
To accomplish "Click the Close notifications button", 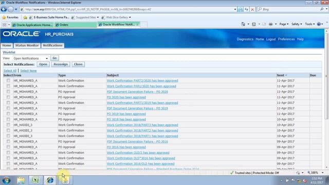I will pyautogui.click(x=78, y=64).
